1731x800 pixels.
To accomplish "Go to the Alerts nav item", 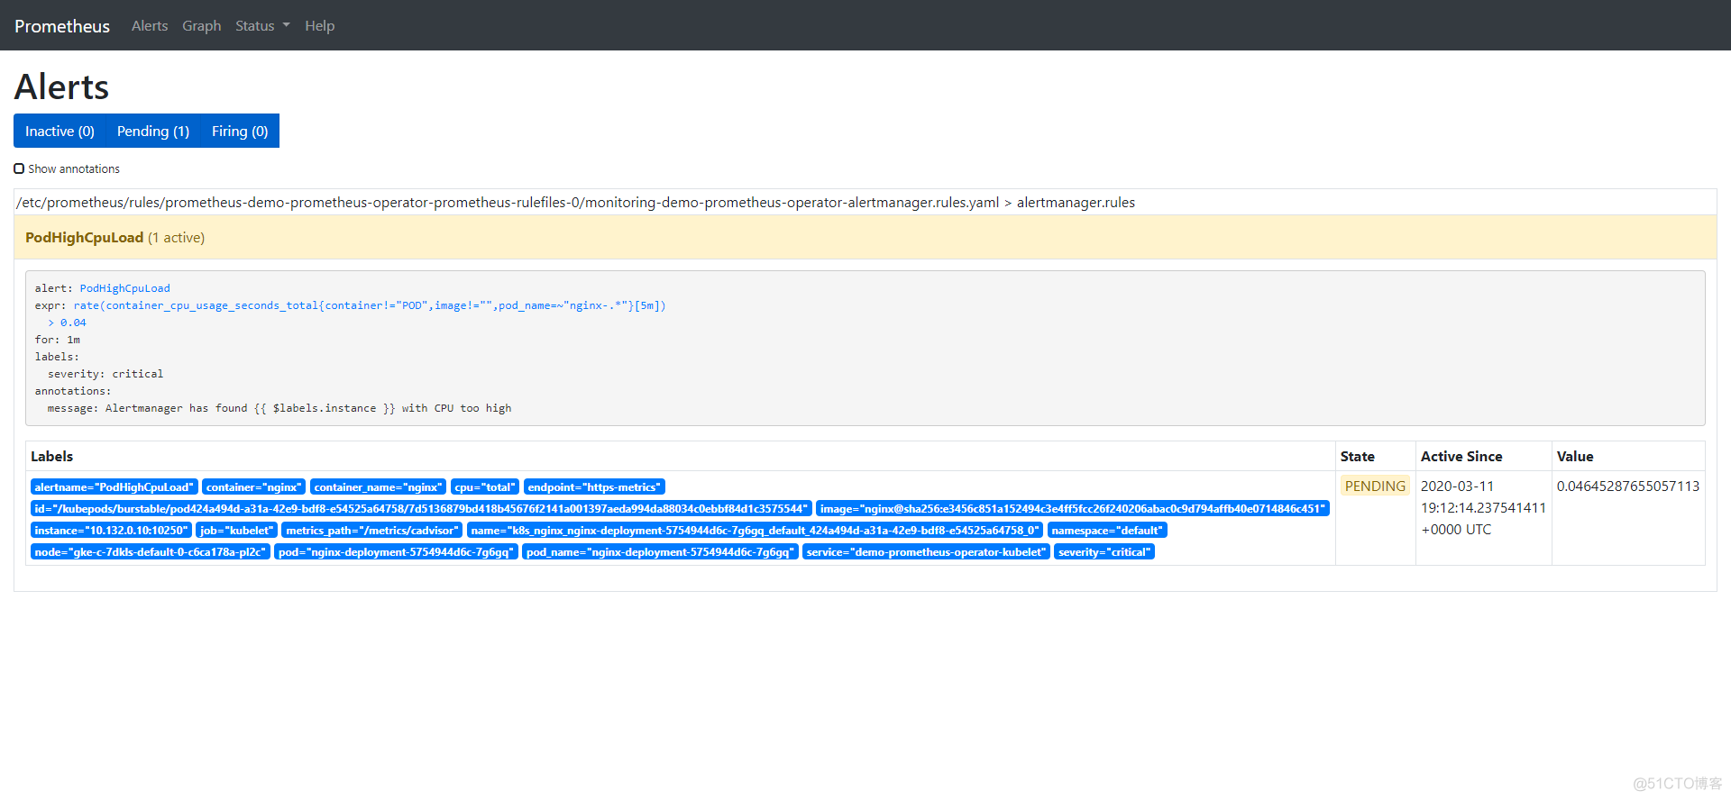I will pos(150,26).
